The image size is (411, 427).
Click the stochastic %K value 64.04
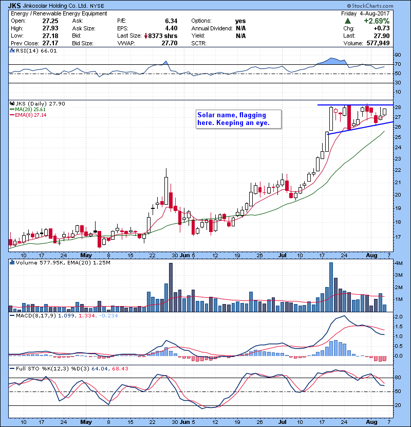100,369
